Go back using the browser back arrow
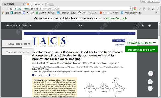161x98 pixels. click(3, 9)
